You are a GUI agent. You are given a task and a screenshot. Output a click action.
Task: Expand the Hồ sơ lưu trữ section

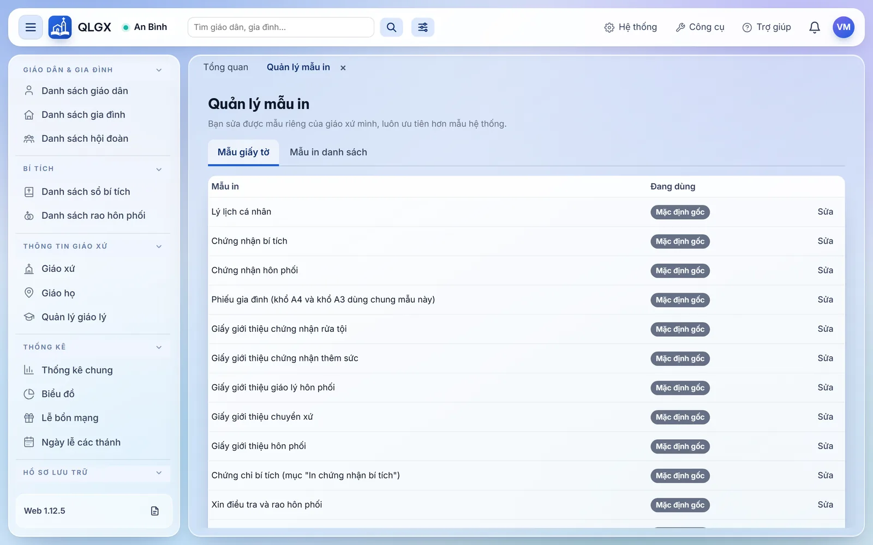159,473
